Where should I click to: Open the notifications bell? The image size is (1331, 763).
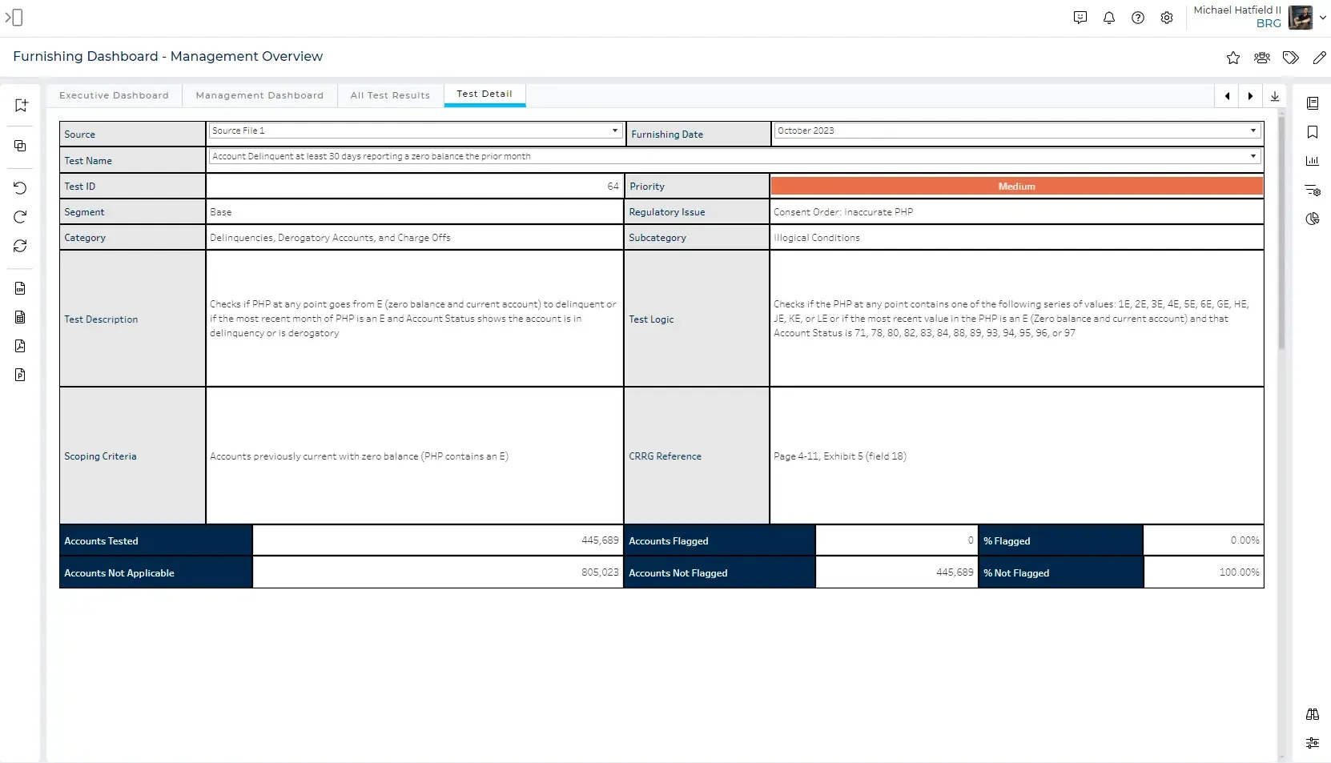point(1109,18)
